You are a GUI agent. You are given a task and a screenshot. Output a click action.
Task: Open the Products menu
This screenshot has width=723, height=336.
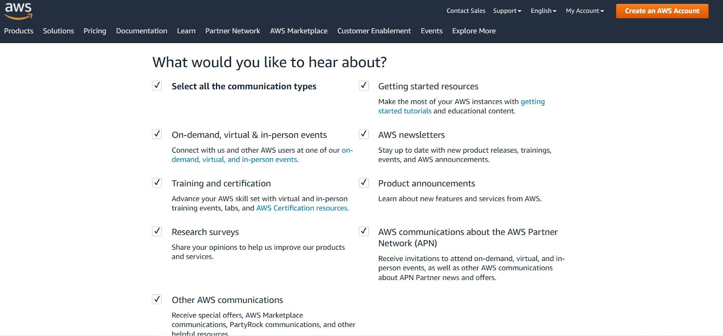tap(19, 31)
